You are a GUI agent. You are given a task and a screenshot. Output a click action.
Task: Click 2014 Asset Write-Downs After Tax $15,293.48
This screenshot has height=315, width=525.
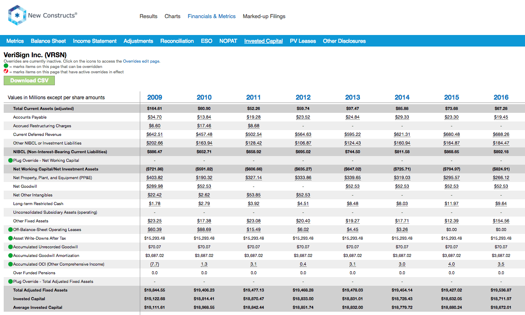402,238
